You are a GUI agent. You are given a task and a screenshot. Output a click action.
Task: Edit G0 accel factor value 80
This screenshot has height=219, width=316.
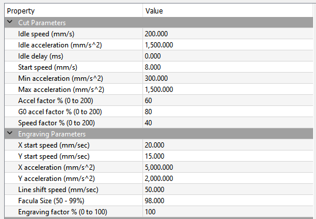tap(228, 112)
